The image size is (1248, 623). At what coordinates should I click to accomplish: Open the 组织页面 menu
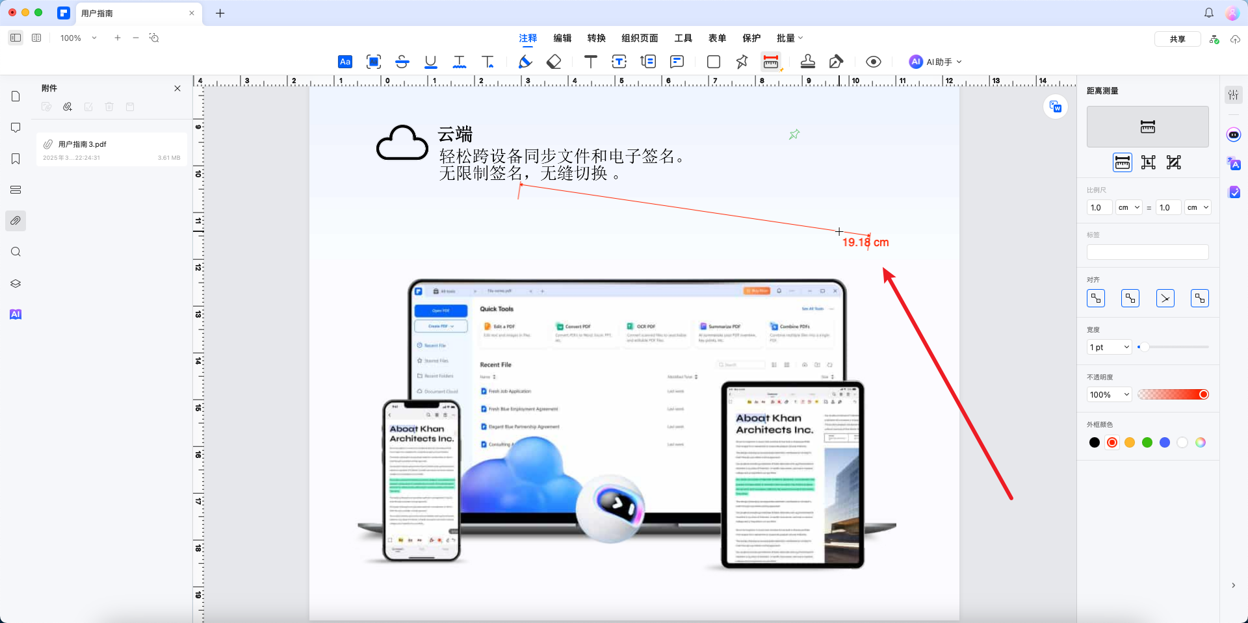(x=639, y=38)
